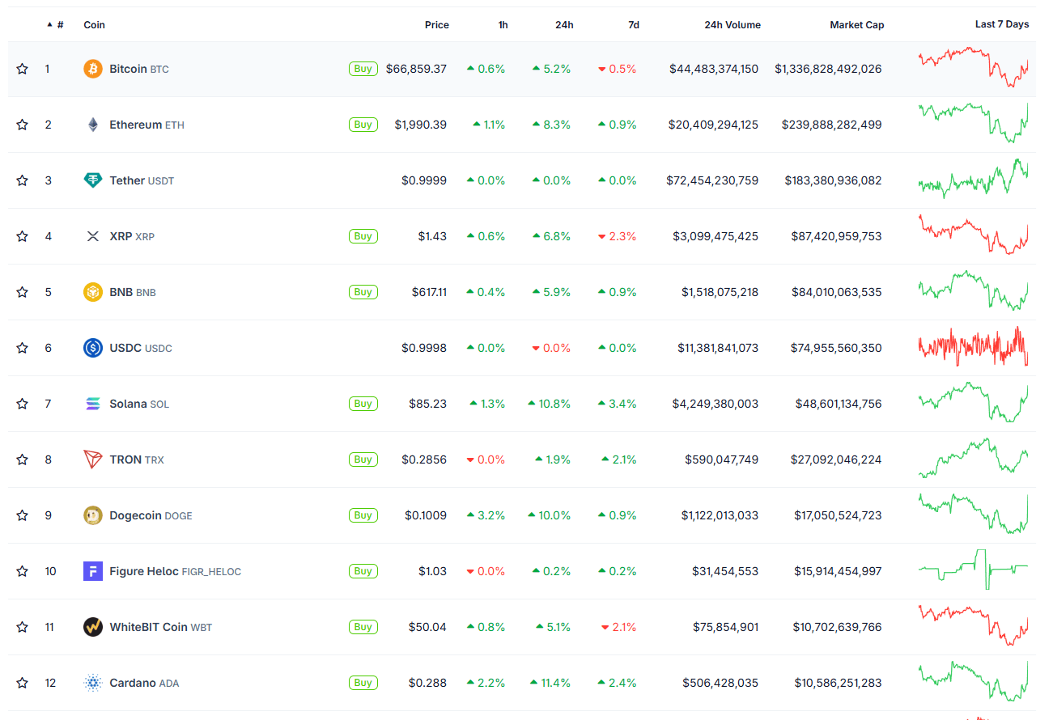Click the Bitcoin BTC coin logo

point(91,69)
